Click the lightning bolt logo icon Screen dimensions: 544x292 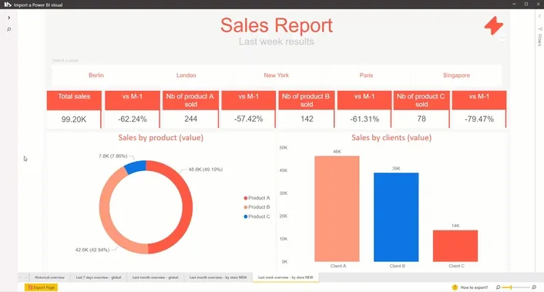(x=494, y=25)
